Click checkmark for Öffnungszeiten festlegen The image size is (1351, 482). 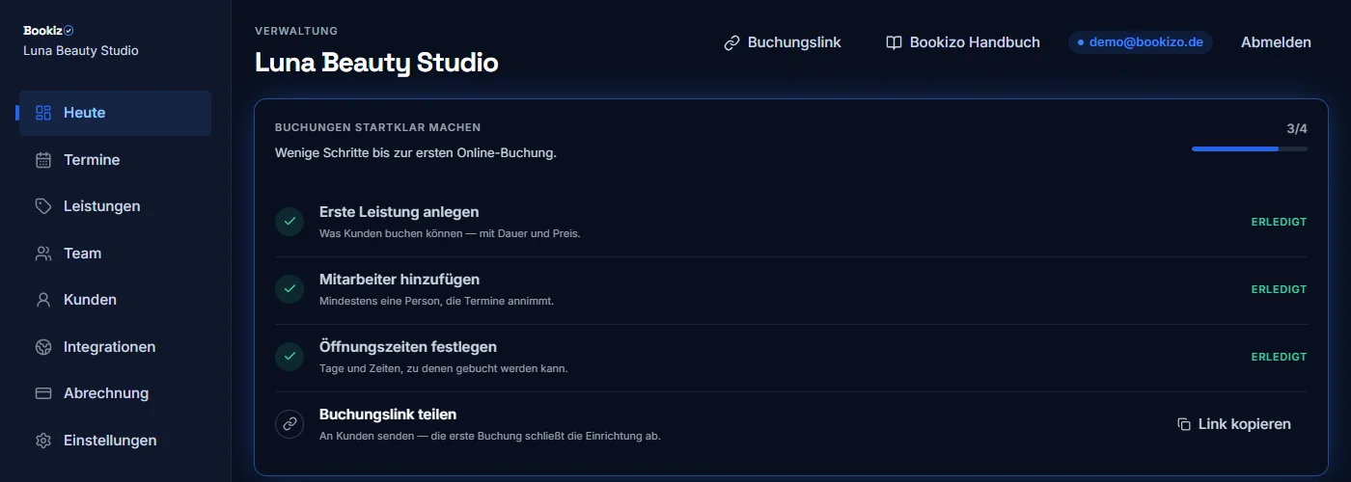pyautogui.click(x=289, y=357)
